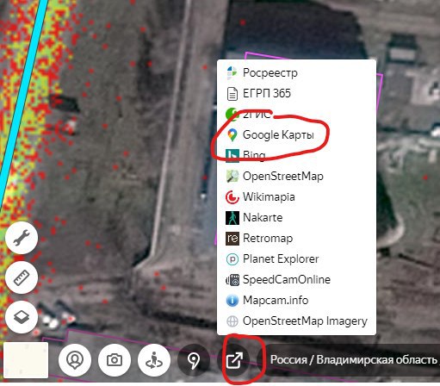Click the blank map type thumbnail
The width and height of the screenshot is (440, 386).
26,360
